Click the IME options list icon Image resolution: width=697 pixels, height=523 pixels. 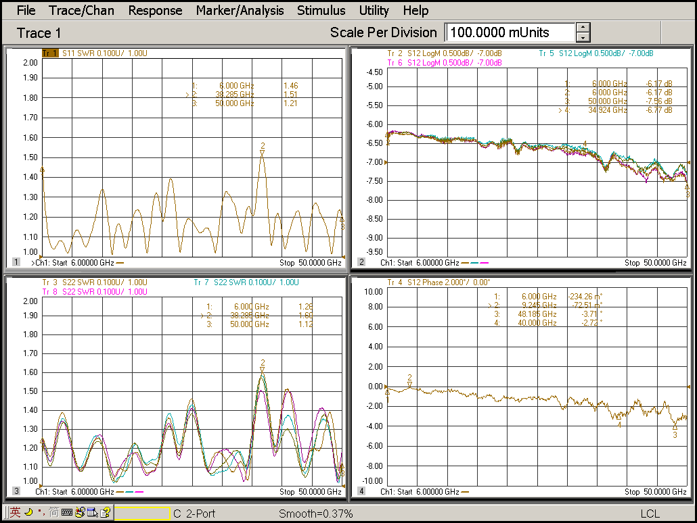point(93,513)
